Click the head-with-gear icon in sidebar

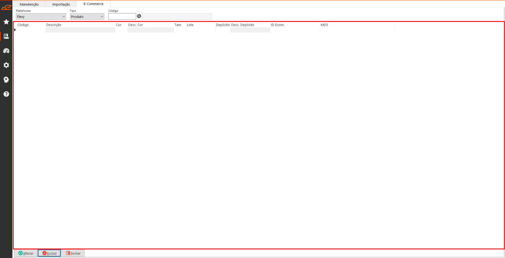(x=6, y=80)
